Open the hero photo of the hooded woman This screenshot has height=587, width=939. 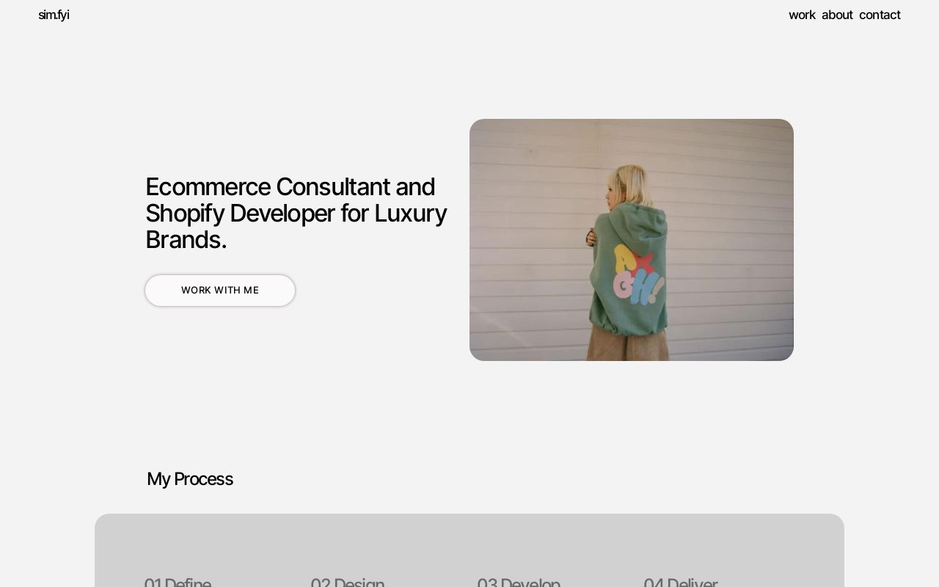point(632,240)
